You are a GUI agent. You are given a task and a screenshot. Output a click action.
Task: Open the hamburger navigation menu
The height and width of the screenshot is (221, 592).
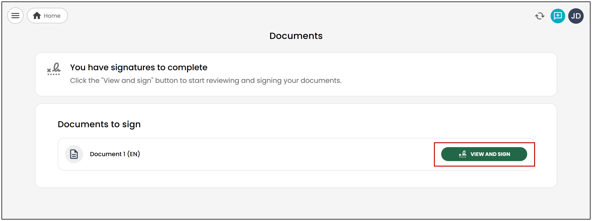pyautogui.click(x=15, y=16)
